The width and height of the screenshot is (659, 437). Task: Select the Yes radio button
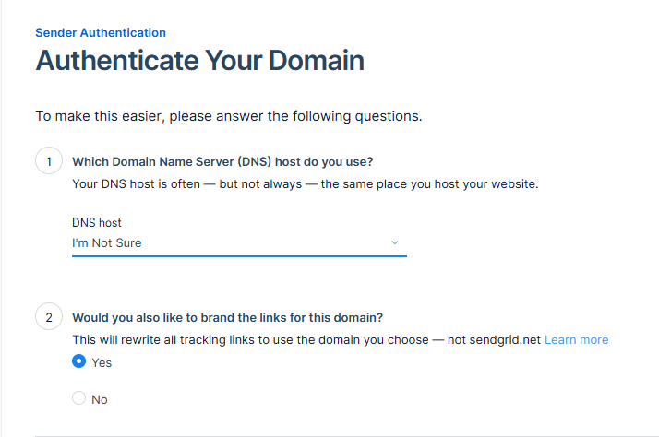(78, 362)
